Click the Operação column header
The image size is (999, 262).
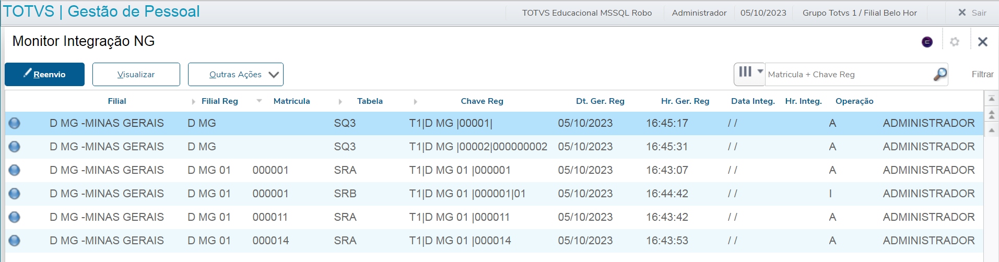click(x=854, y=101)
